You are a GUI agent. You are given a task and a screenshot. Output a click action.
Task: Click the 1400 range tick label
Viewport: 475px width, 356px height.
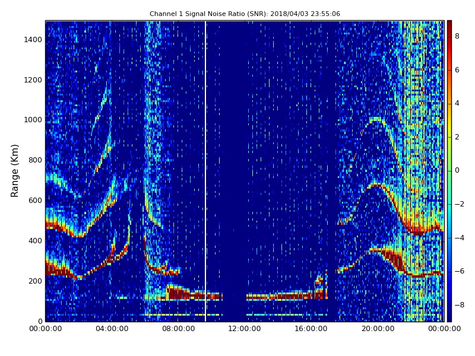(33, 40)
